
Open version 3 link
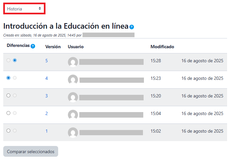pyautogui.click(x=46, y=96)
